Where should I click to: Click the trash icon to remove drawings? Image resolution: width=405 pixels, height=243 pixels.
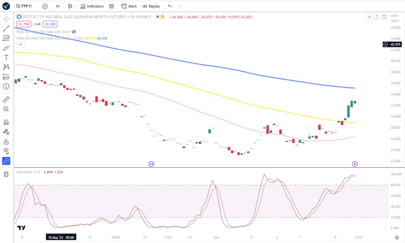coord(6,174)
